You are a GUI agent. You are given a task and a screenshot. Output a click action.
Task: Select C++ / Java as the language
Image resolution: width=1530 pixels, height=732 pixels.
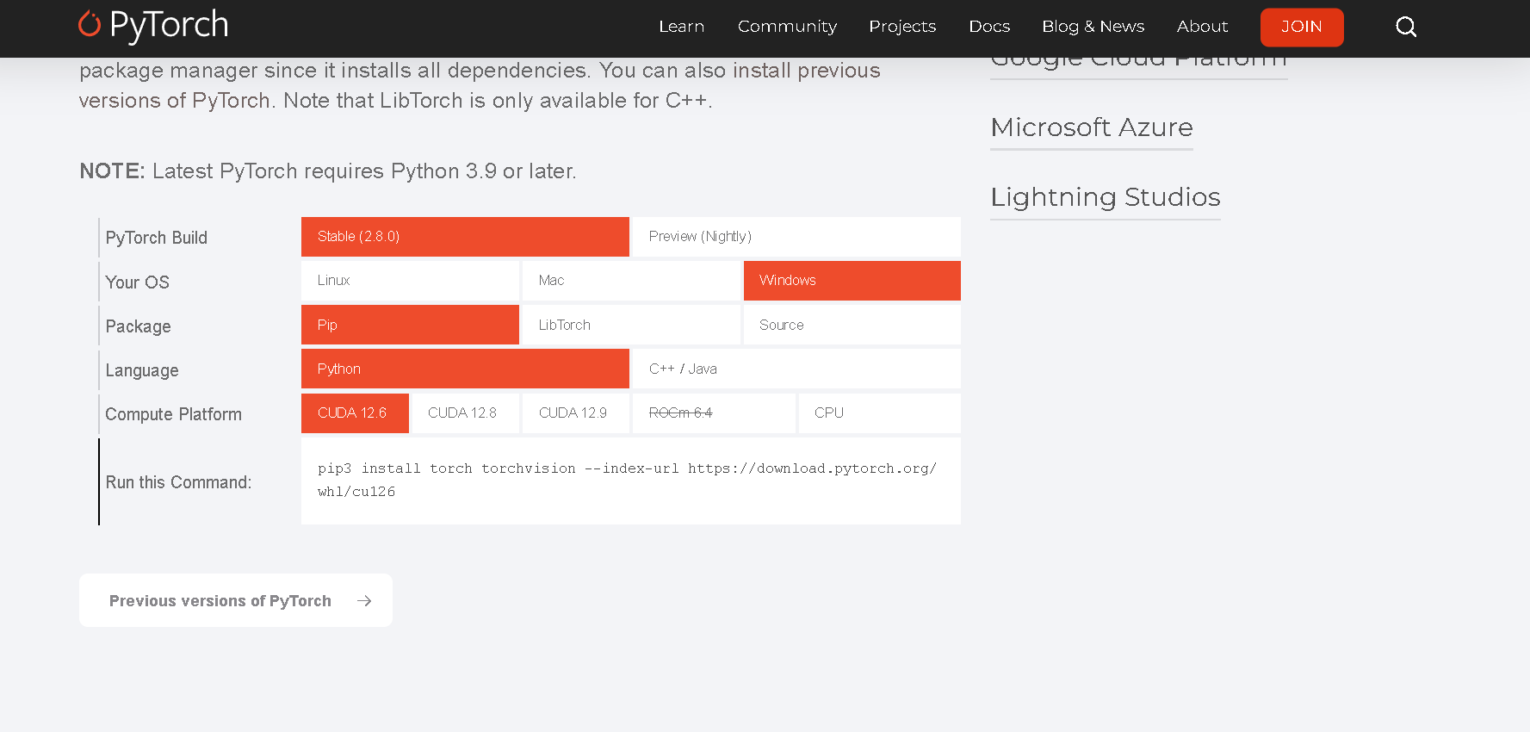(x=796, y=369)
